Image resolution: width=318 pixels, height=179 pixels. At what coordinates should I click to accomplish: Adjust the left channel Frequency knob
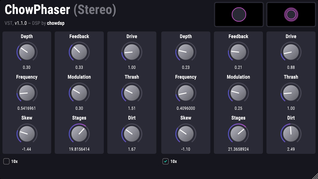(27, 93)
